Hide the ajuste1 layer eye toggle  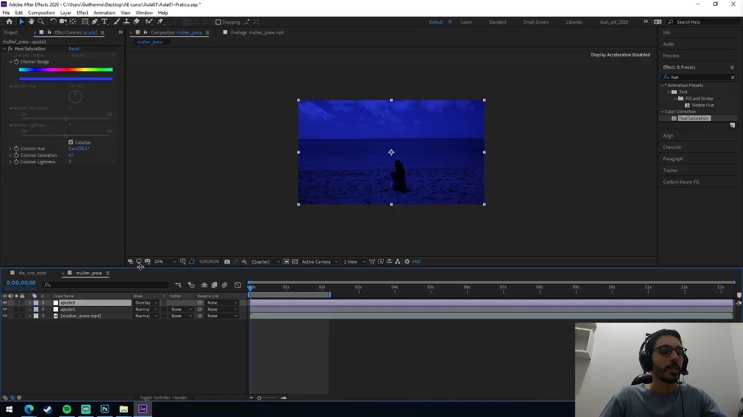(x=5, y=309)
